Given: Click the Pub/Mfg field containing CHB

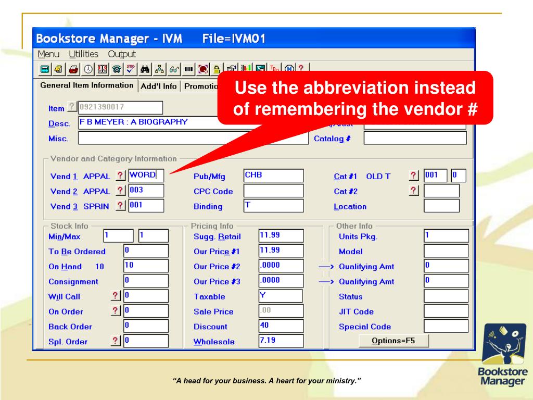Looking at the screenshot, I should point(273,176).
